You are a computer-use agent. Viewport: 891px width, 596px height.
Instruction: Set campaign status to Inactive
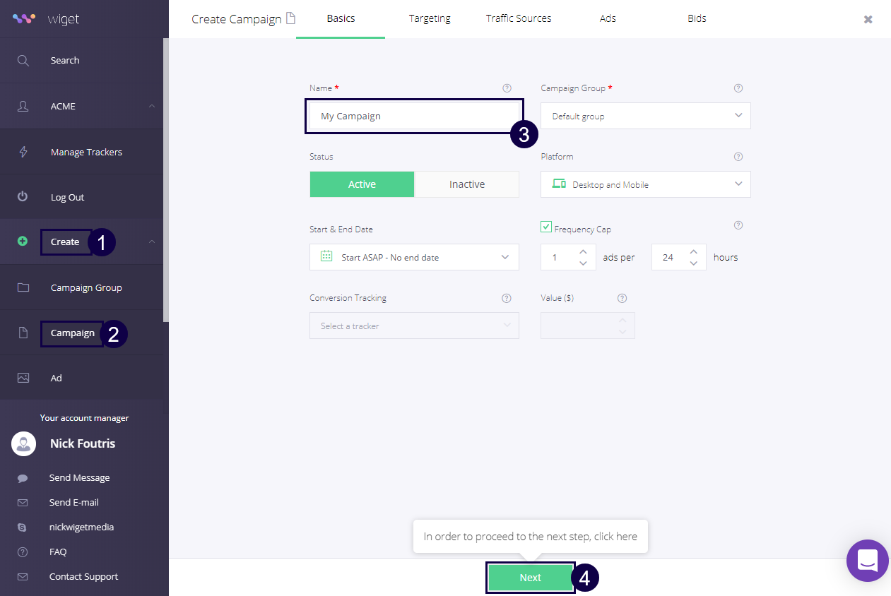pos(466,184)
